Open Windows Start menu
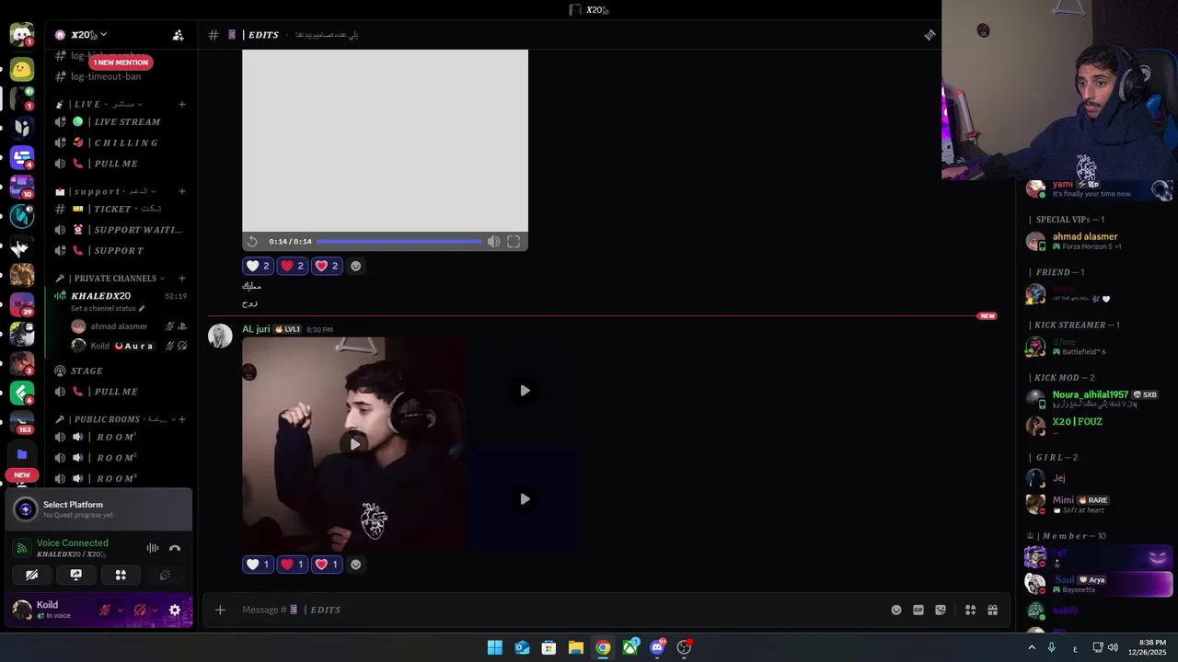Screen dimensions: 1178x662 tap(495, 647)
